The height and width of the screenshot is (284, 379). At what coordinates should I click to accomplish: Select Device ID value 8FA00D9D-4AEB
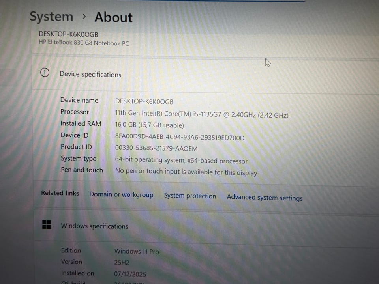pyautogui.click(x=180, y=137)
